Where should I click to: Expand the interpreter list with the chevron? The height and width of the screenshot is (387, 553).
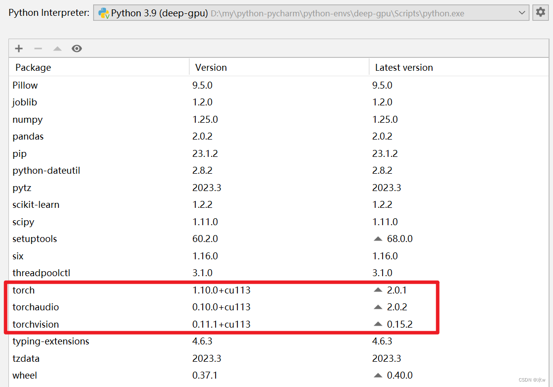521,12
